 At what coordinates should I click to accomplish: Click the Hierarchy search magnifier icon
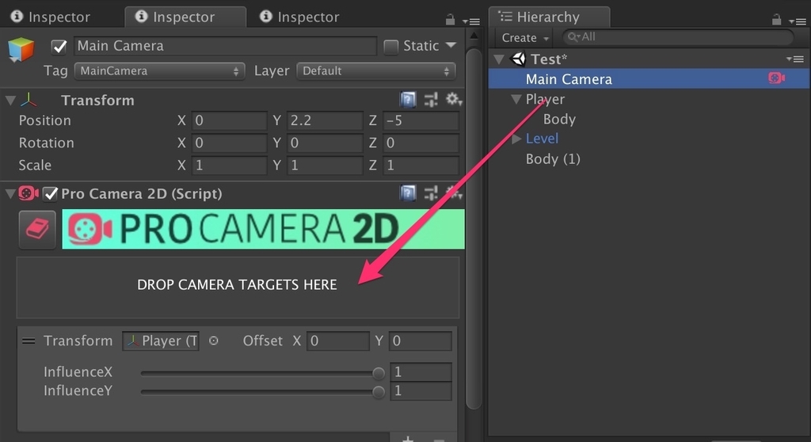pyautogui.click(x=573, y=36)
